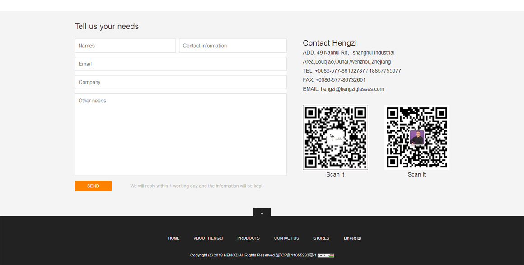Image resolution: width=524 pixels, height=265 pixels.
Task: Click the Contact Hengzi heading
Action: [x=329, y=43]
